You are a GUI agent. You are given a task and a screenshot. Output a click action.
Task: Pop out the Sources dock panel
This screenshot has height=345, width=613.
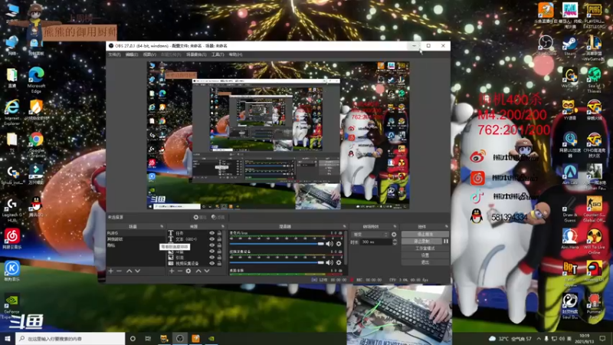pyautogui.click(x=223, y=226)
